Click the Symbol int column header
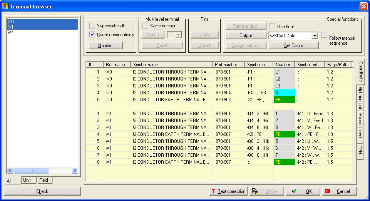Screen dimensions: 370x201 [x=259, y=65]
